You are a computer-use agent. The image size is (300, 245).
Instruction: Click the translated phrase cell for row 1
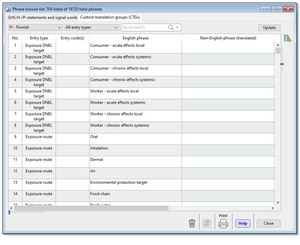tap(228, 48)
